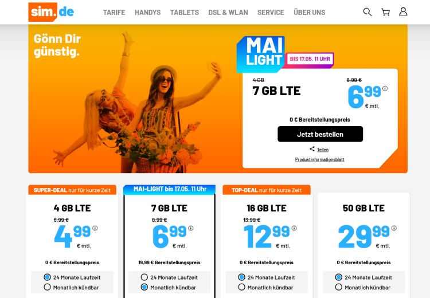This screenshot has height=298, width=430.
Task: Open the search magnifier icon
Action: (x=367, y=12)
